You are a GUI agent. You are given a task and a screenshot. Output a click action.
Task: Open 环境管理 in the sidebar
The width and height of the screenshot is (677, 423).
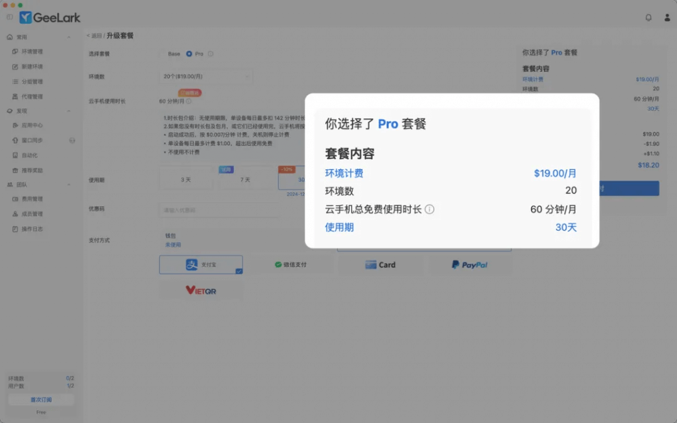point(32,52)
